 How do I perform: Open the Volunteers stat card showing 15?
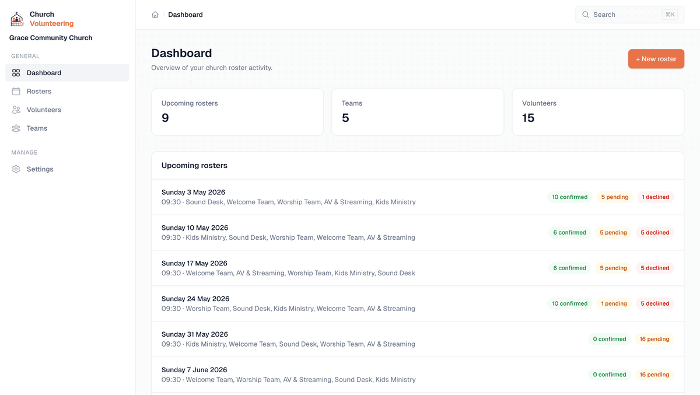[x=598, y=112]
